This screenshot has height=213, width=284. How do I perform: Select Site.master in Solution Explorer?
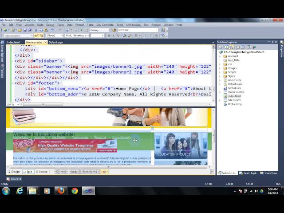click(234, 100)
